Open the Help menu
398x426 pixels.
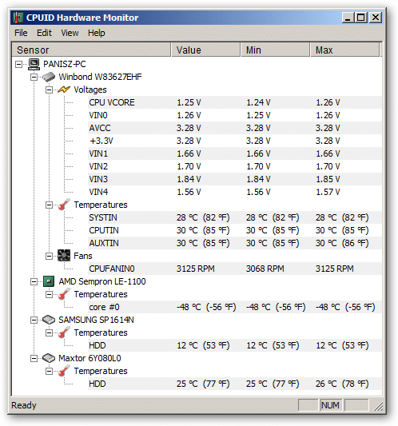point(97,33)
